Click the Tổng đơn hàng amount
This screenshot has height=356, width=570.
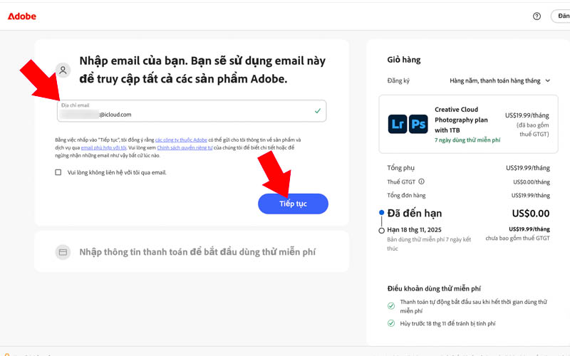coord(531,195)
